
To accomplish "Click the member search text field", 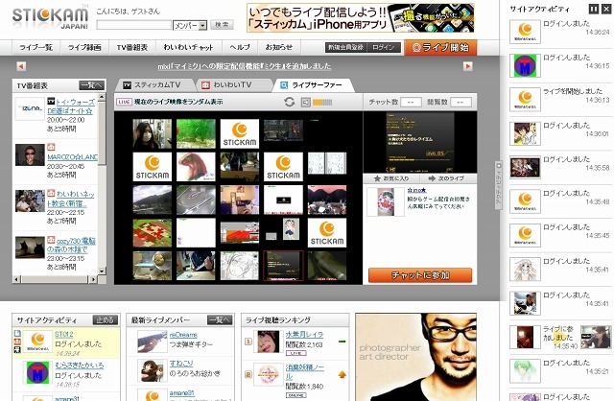I will pyautogui.click(x=134, y=25).
